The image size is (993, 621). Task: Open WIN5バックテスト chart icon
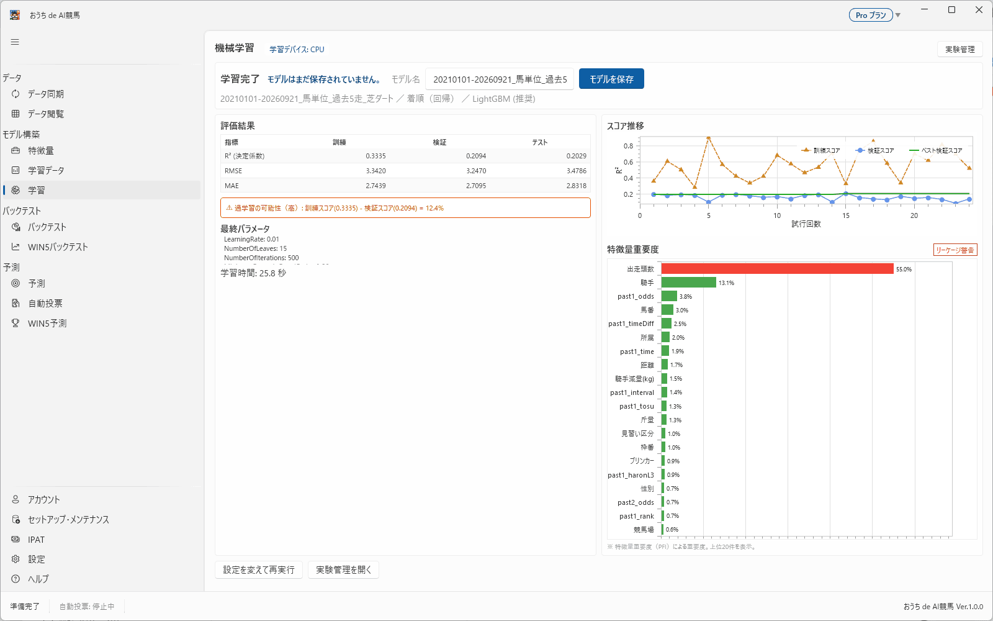point(16,247)
